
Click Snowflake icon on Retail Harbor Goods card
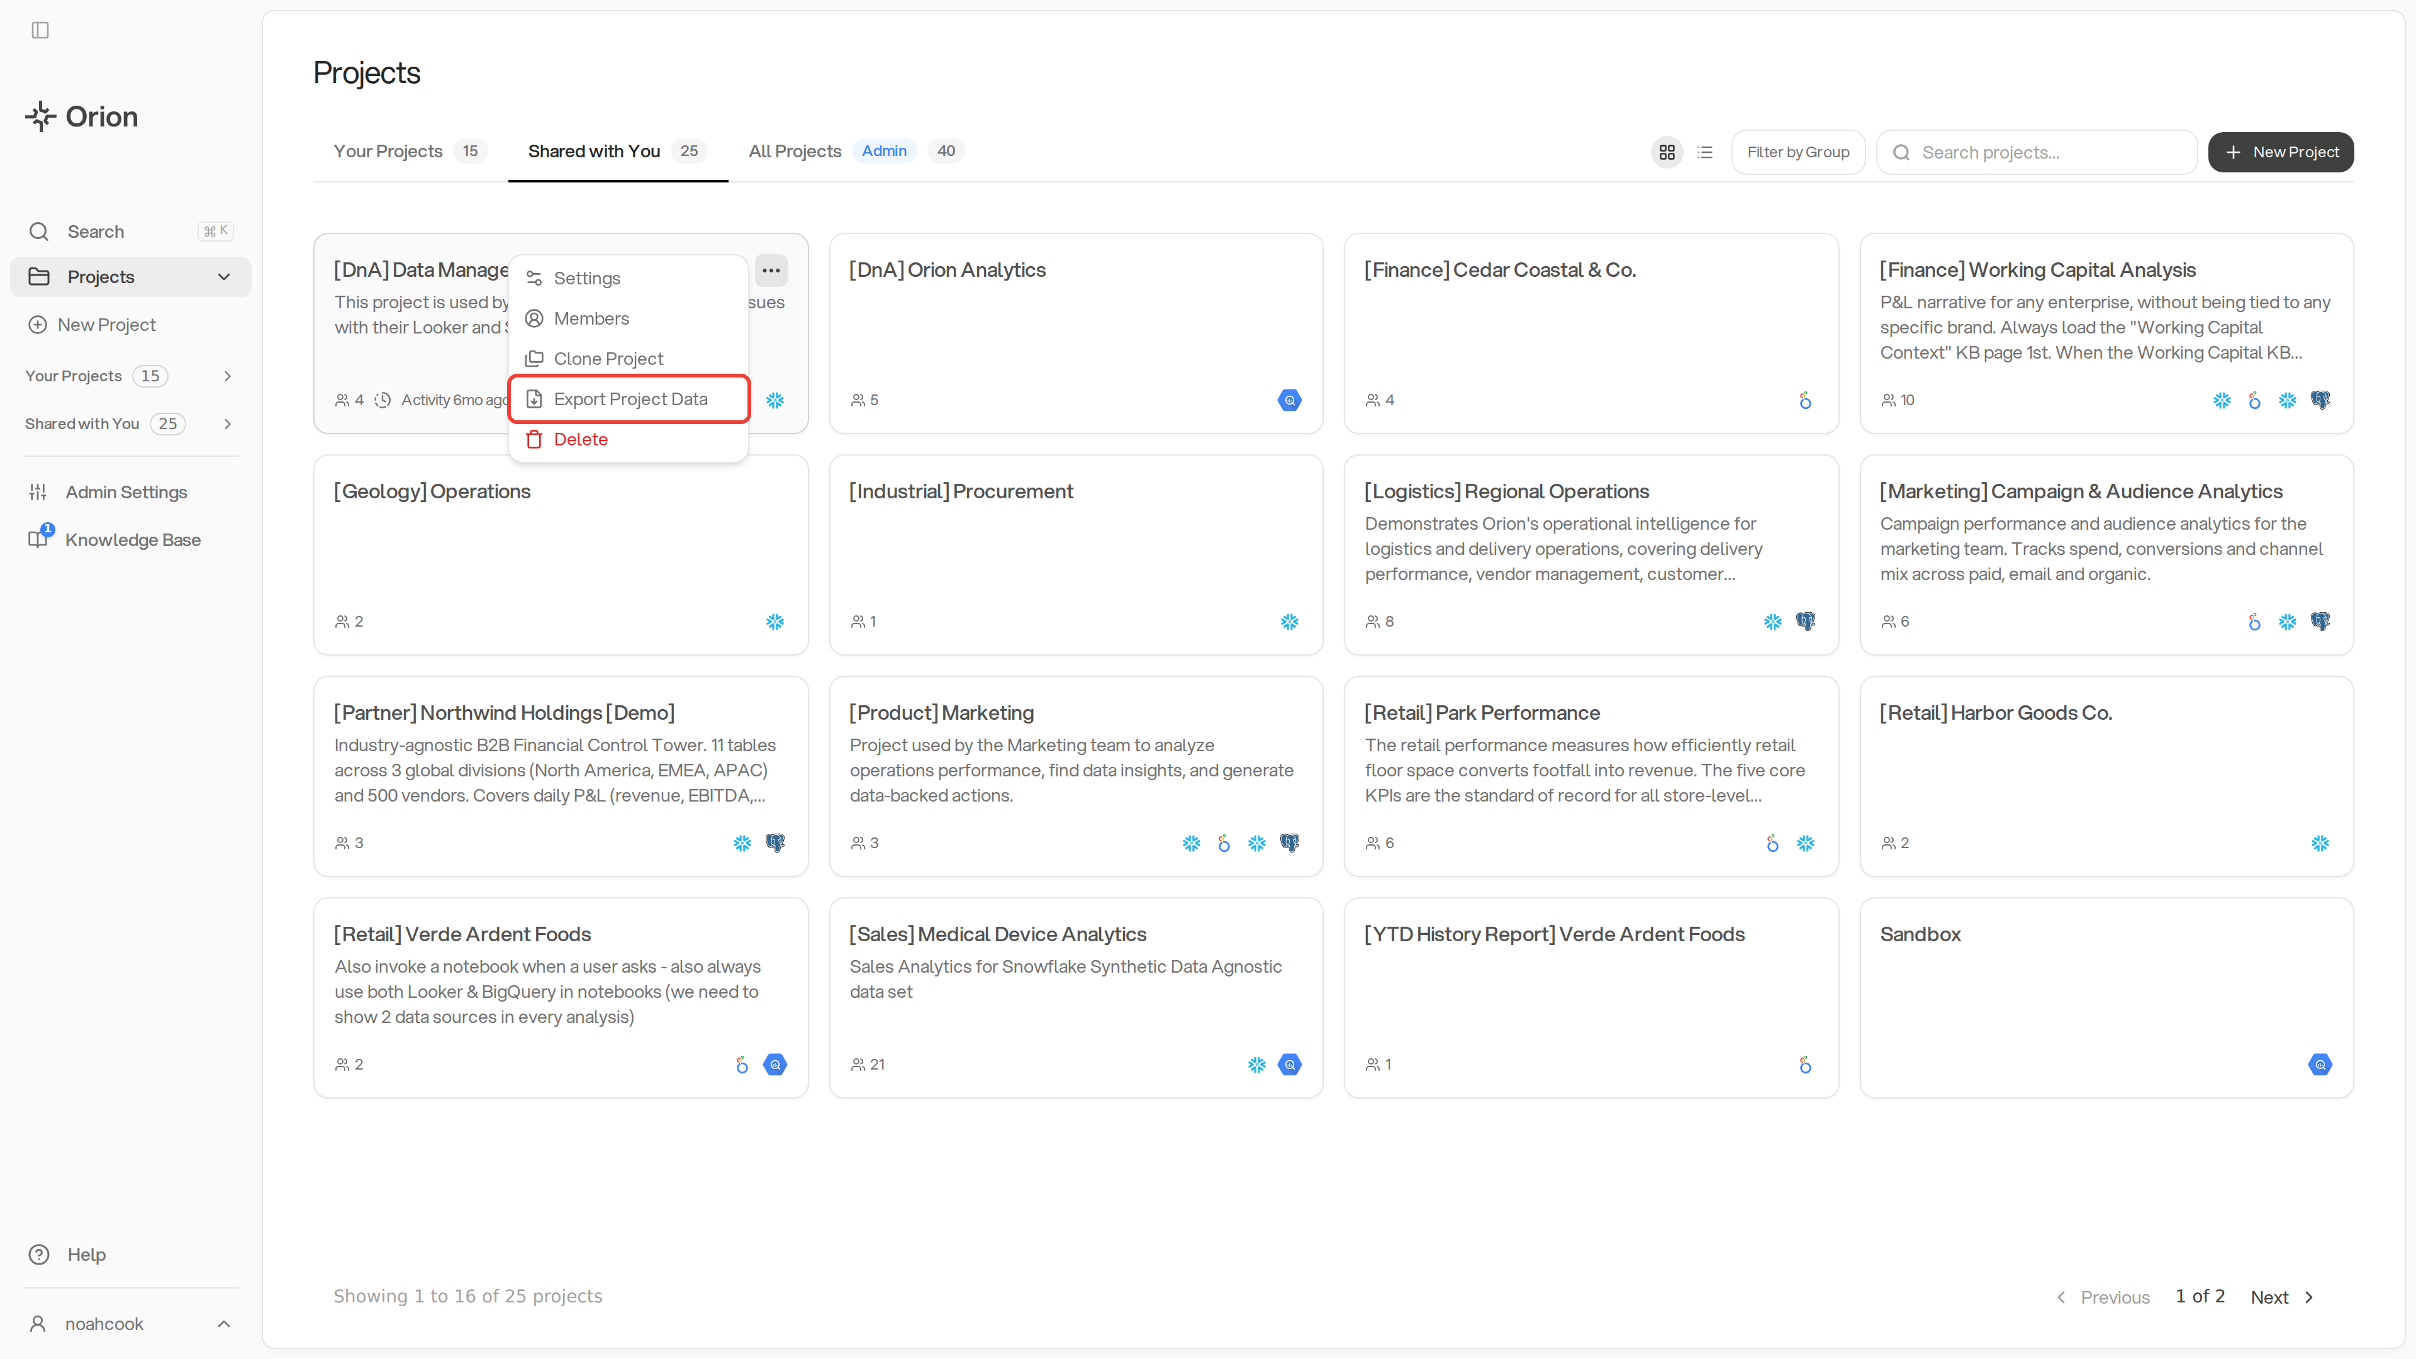(x=2320, y=843)
